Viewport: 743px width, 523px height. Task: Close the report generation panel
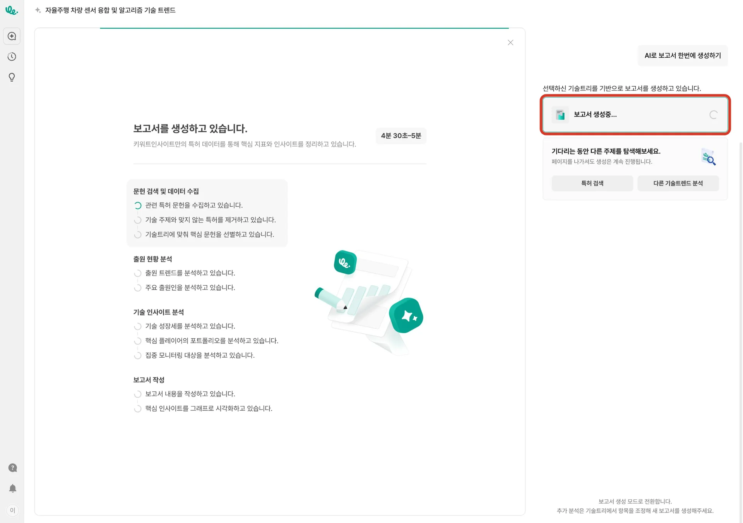[510, 43]
